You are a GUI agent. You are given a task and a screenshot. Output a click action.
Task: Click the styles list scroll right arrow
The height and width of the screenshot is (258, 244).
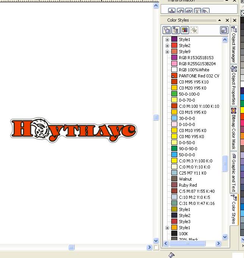click(218, 243)
